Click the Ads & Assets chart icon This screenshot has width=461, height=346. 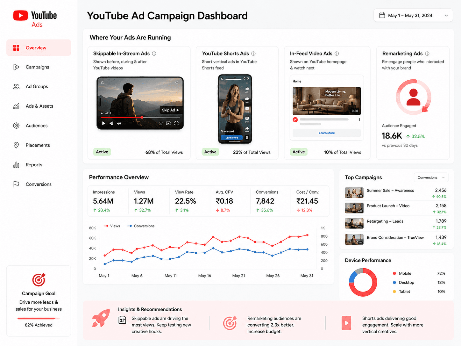[x=16, y=106]
